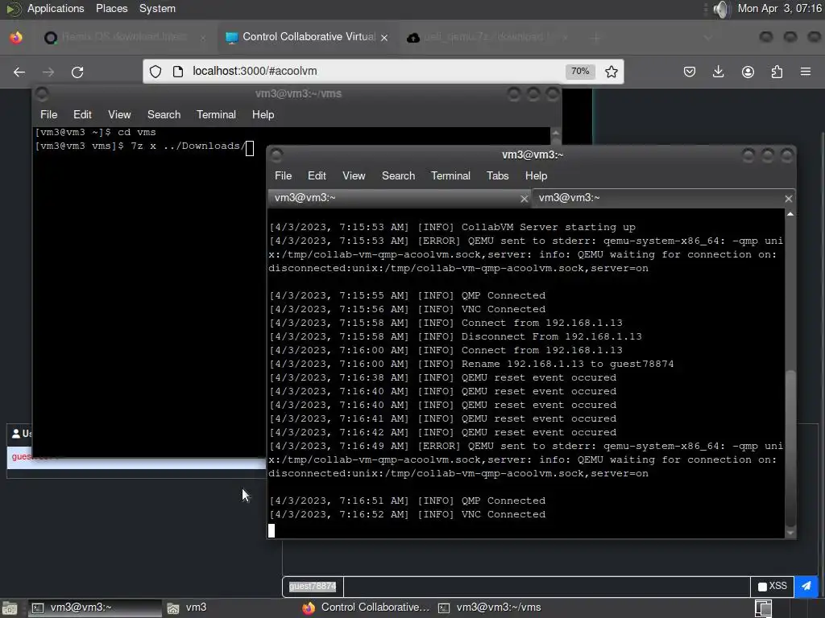The image size is (825, 618).
Task: Open File menu in vm3@vm3:~ terminal
Action: (x=283, y=175)
